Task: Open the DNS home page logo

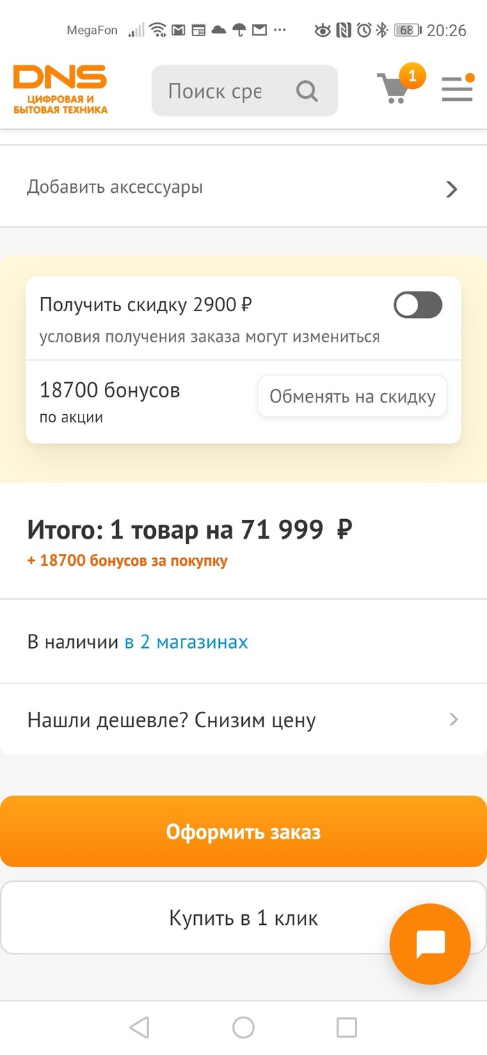Action: [61, 89]
